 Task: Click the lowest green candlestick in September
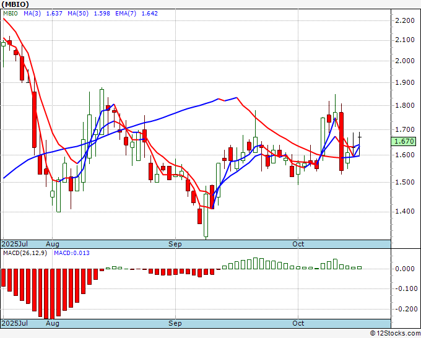click(x=206, y=215)
